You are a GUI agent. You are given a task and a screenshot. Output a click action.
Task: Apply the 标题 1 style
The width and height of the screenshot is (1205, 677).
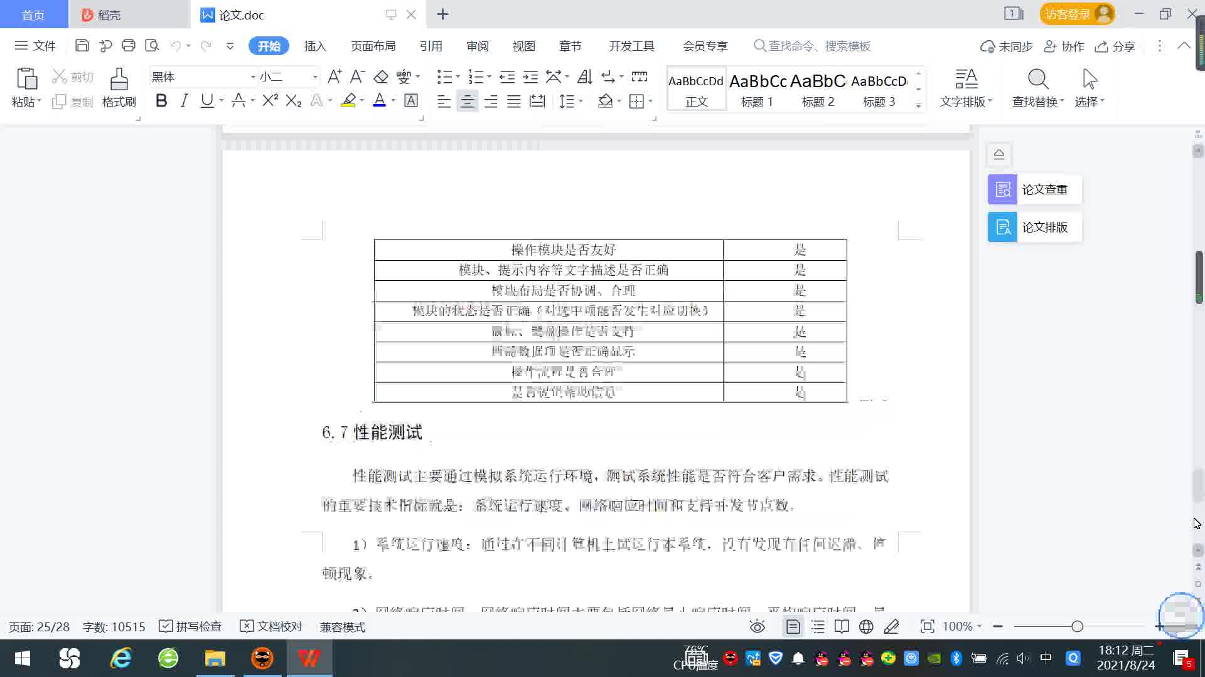[758, 88]
